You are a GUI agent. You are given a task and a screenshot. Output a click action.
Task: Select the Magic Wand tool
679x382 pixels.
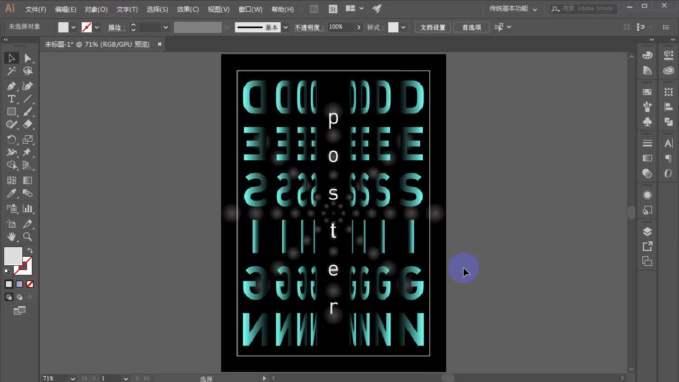(x=12, y=71)
